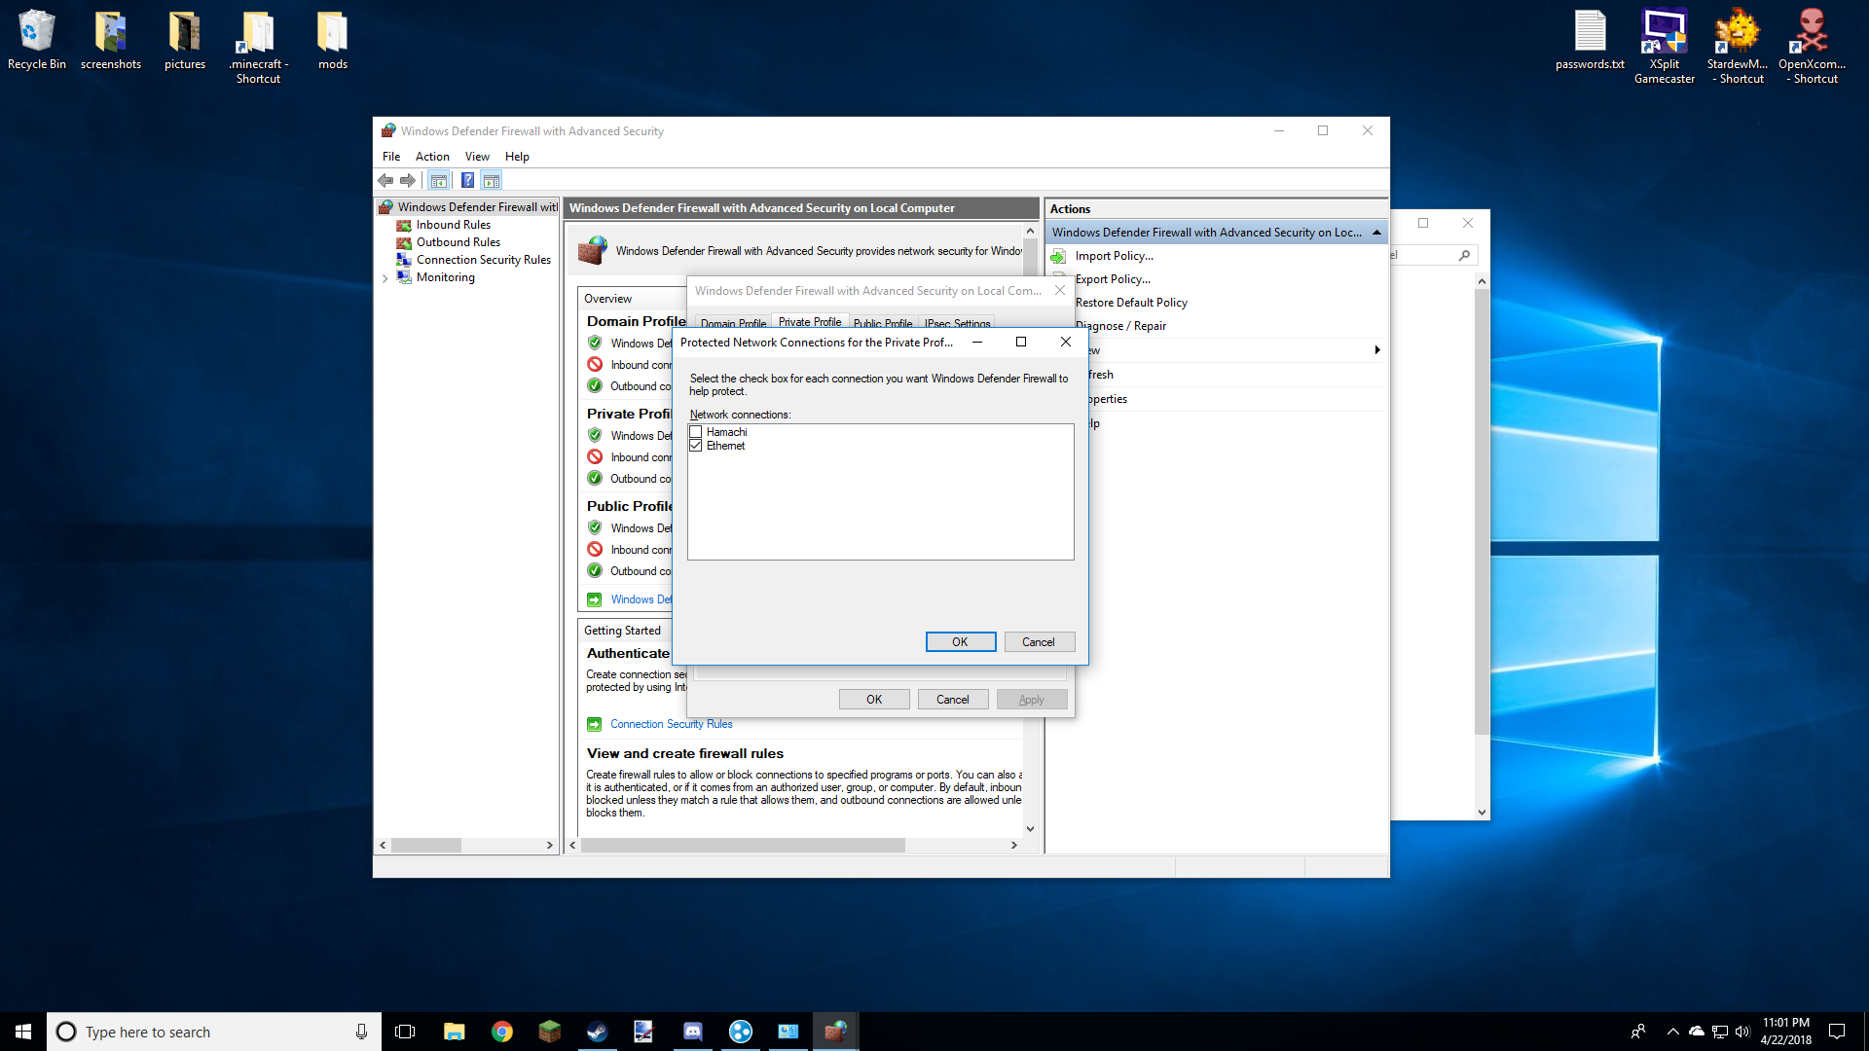This screenshot has height=1051, width=1869.
Task: Toggle Show/Hide Action Pane toolbar icon
Action: 492,180
